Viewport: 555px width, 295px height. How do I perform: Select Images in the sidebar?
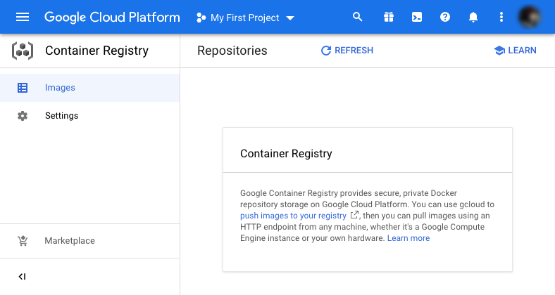pyautogui.click(x=90, y=88)
